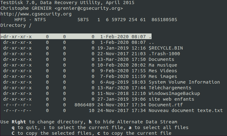The height and width of the screenshot is (136, 227).
Task: Select the 'Ma musique' folder
Action: pyautogui.click(x=163, y=65)
